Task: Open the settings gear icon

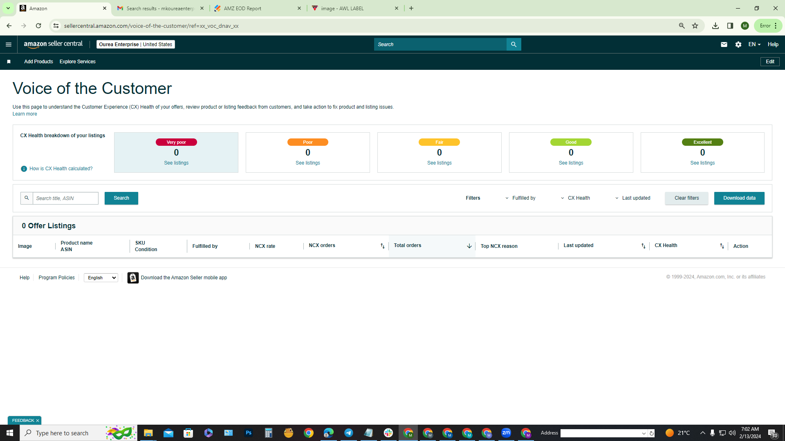Action: (738, 45)
